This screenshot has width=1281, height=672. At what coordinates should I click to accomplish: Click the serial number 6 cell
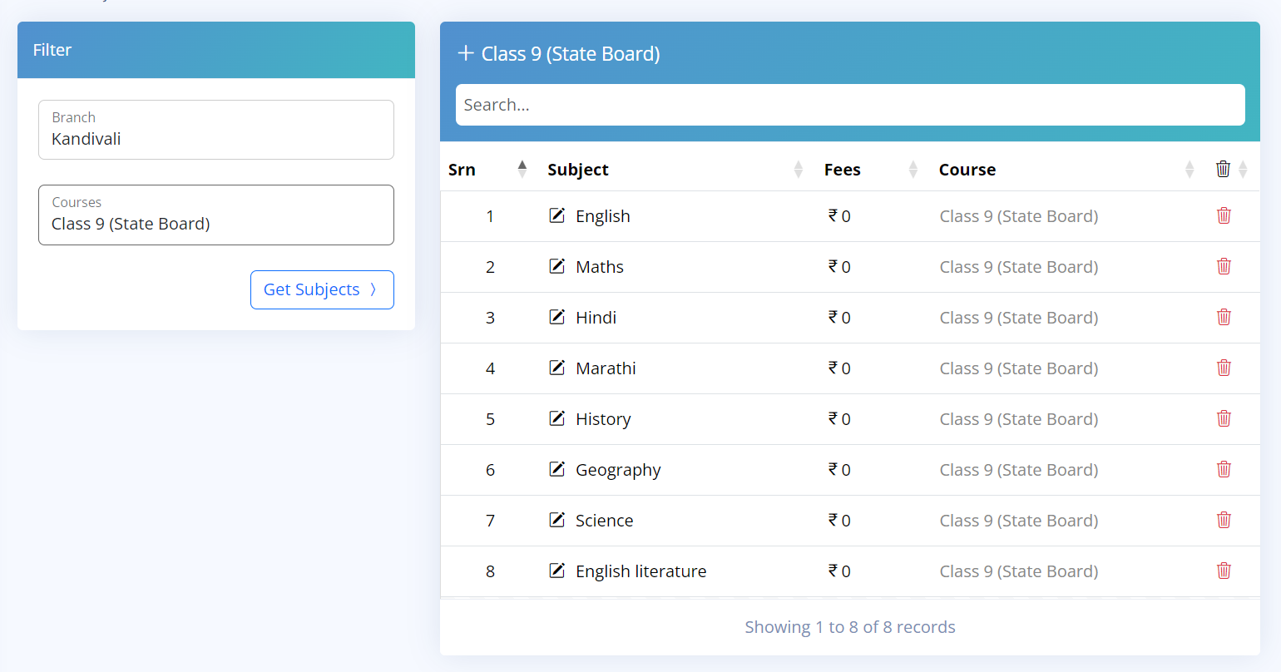pyautogui.click(x=490, y=470)
